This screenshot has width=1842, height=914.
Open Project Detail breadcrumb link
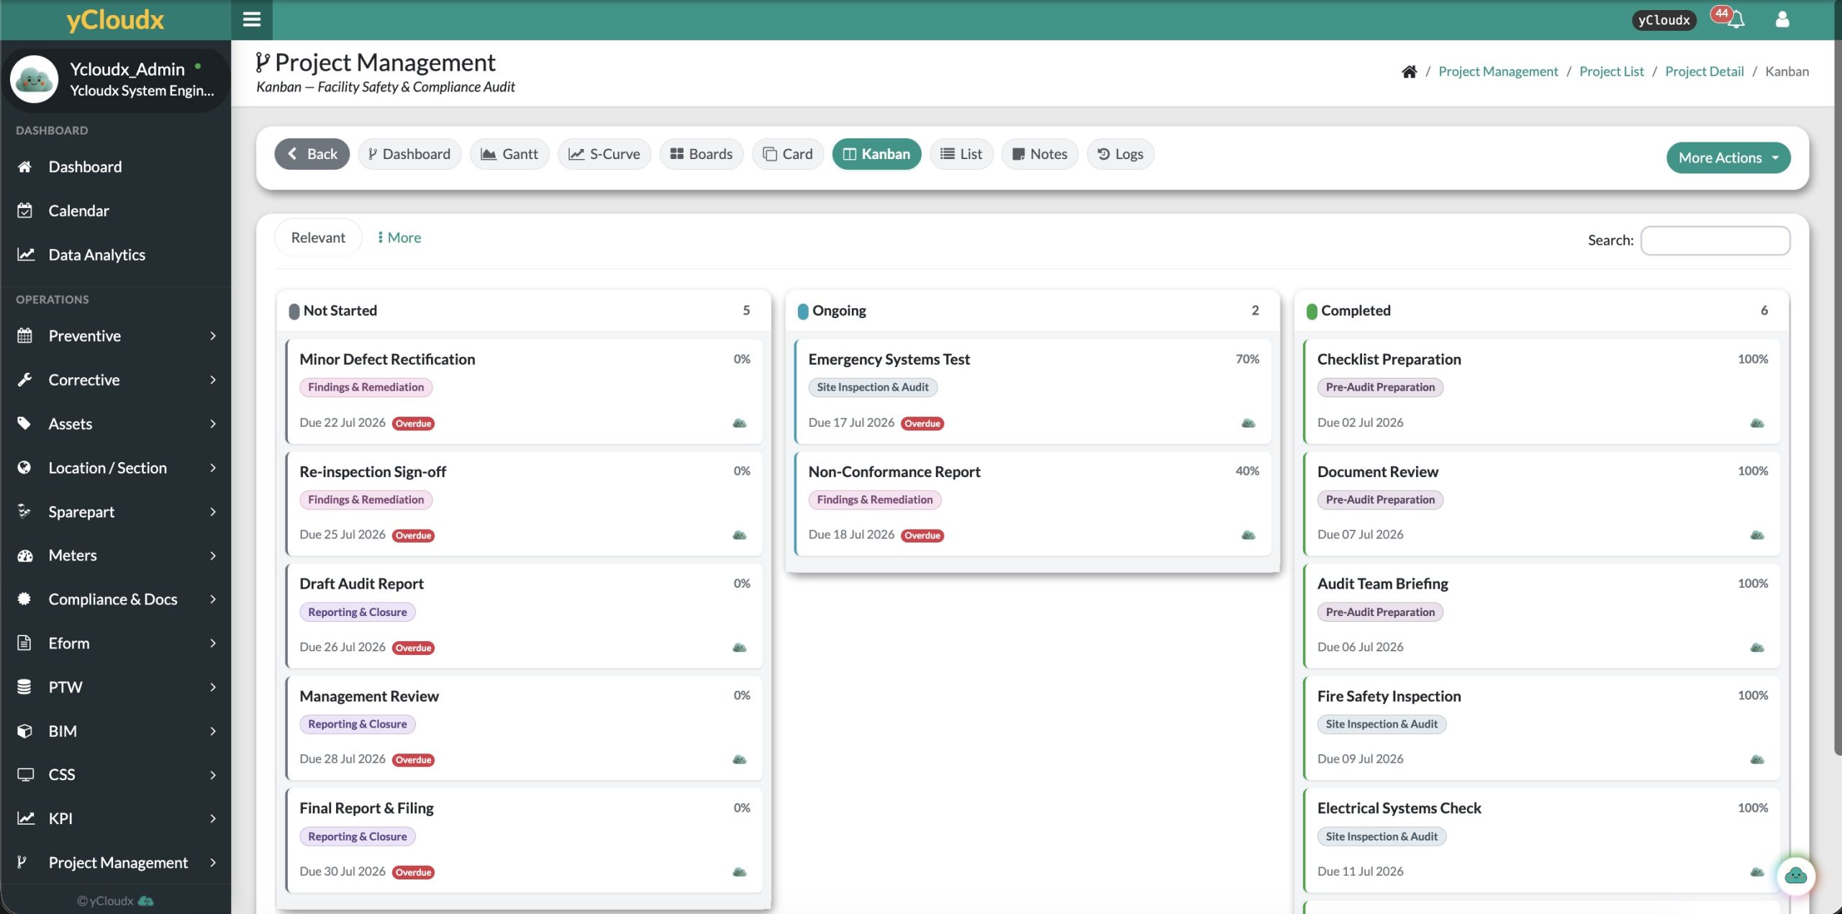coord(1705,71)
